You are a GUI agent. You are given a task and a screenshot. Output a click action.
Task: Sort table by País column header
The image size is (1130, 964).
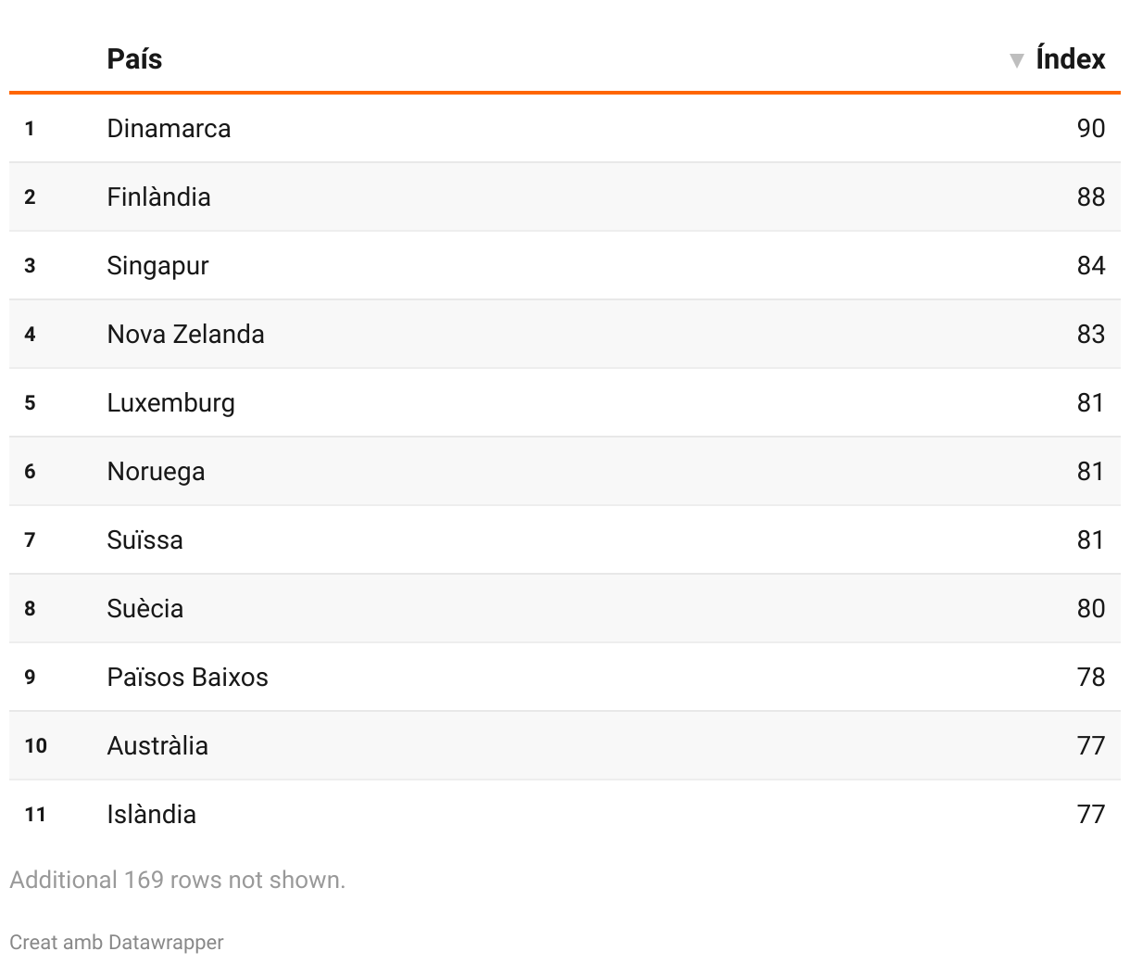[x=134, y=59]
